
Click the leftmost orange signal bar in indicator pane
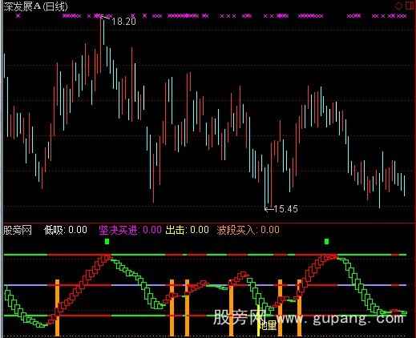(57, 308)
